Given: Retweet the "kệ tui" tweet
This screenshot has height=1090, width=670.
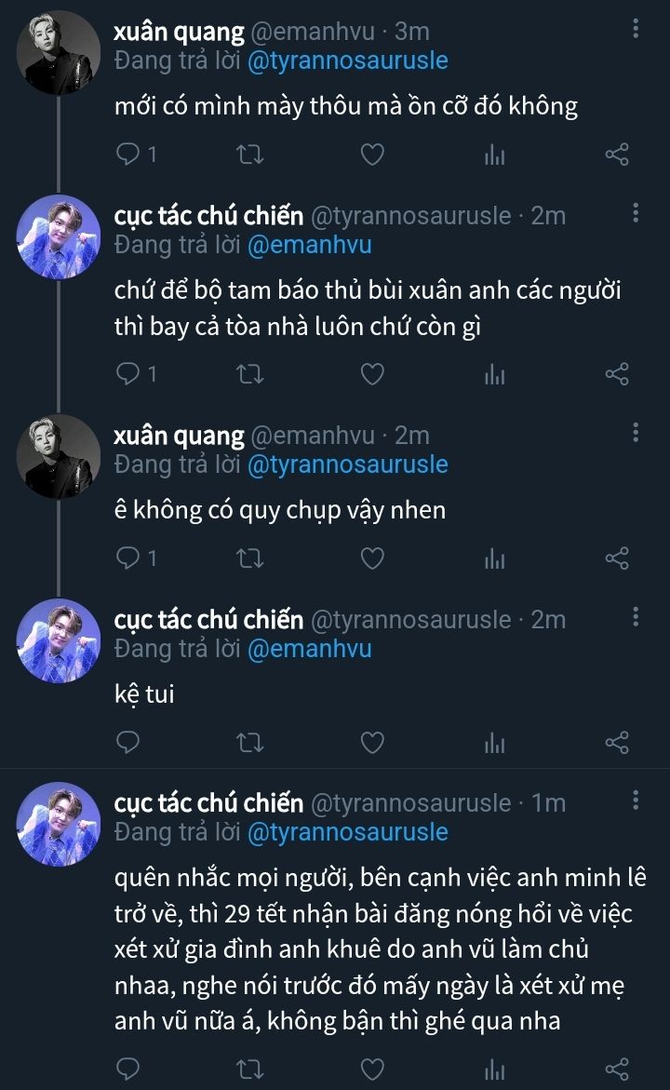Looking at the screenshot, I should pyautogui.click(x=251, y=742).
